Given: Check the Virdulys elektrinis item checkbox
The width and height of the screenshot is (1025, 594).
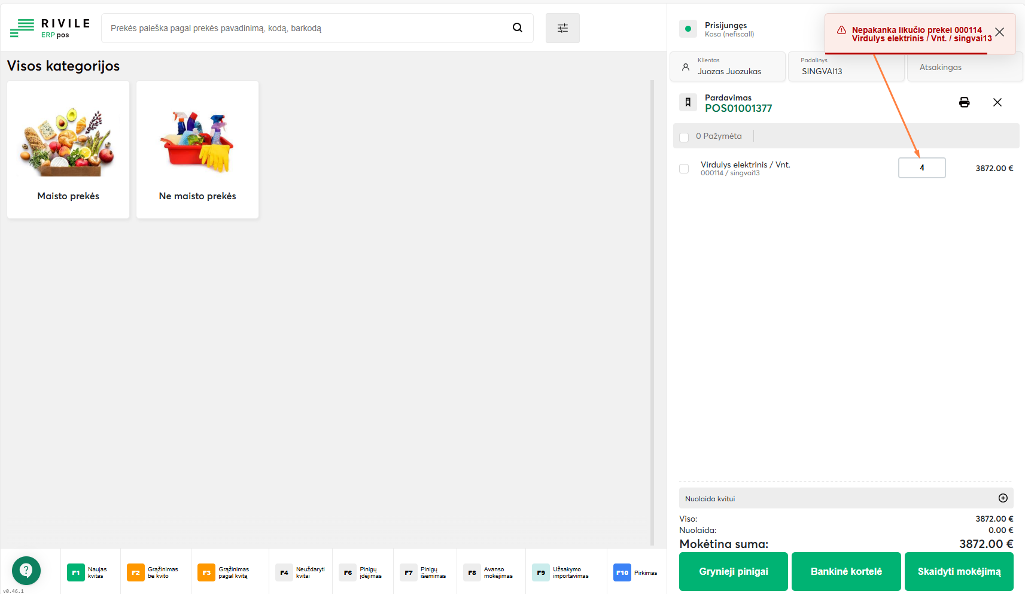Looking at the screenshot, I should (x=684, y=169).
